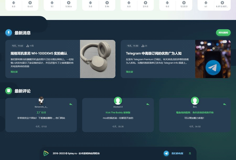Click the view-count bars icon next to 23
The image size is (236, 160).
[143, 46]
